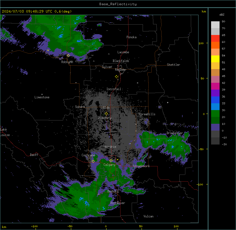
Task: Click the 65 dBZ legend value
Action: click(x=223, y=35)
